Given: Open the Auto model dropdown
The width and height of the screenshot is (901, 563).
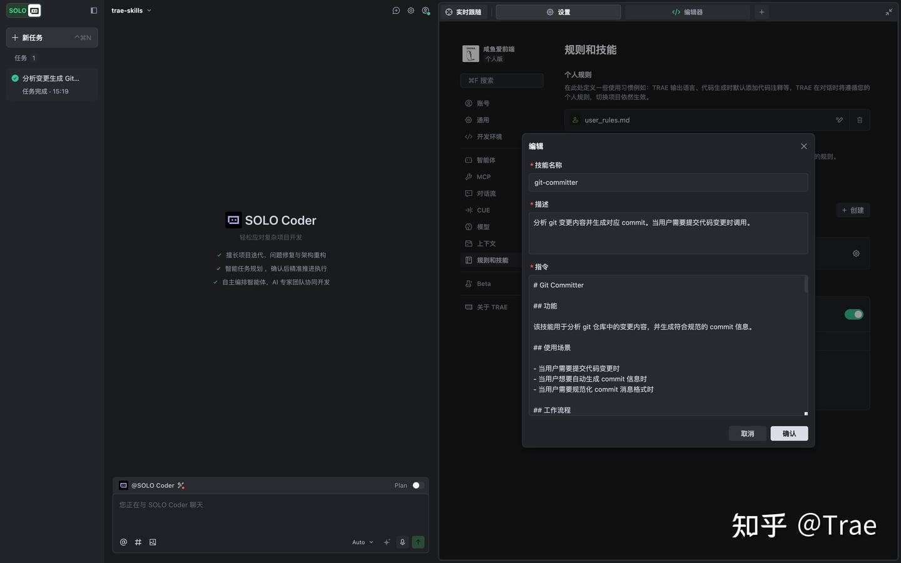Looking at the screenshot, I should [x=362, y=542].
